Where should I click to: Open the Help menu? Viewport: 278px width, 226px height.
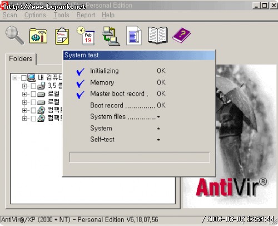coord(108,15)
